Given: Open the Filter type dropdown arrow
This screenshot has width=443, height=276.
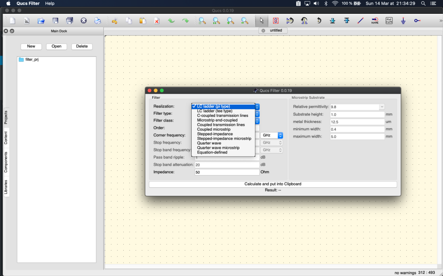Looking at the screenshot, I should pyautogui.click(x=257, y=114).
